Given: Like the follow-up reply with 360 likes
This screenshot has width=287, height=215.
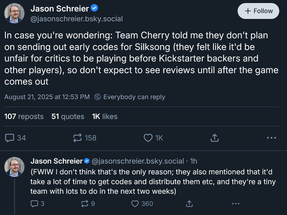Looking at the screenshot, I should [135, 203].
